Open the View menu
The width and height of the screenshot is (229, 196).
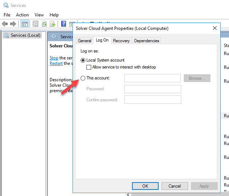[x=39, y=15]
